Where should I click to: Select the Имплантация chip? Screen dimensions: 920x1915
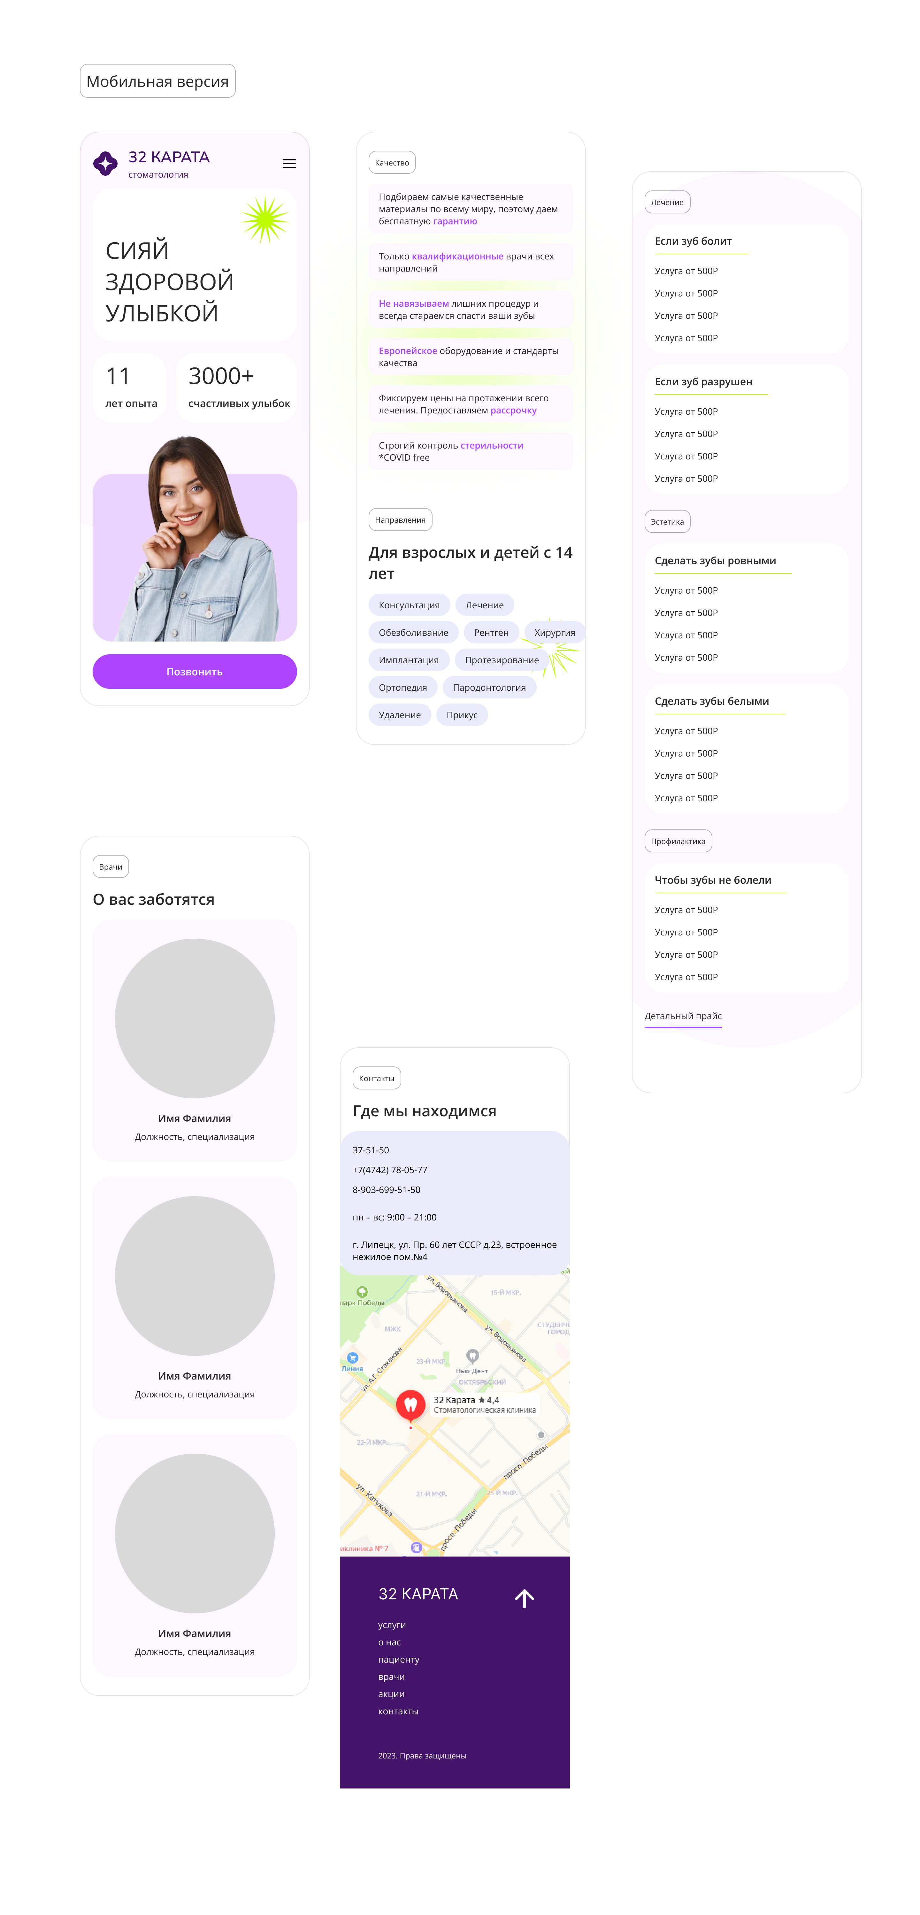[408, 660]
